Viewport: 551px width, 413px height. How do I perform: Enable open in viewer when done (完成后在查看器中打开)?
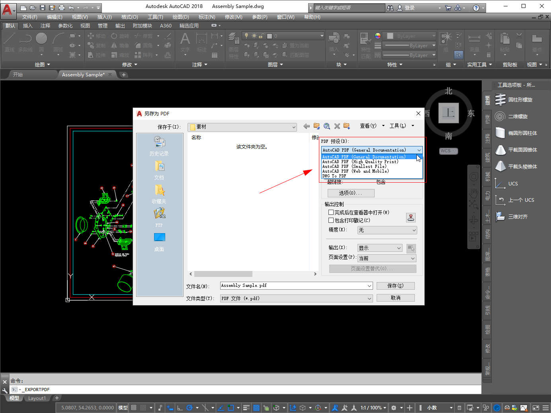pyautogui.click(x=331, y=212)
